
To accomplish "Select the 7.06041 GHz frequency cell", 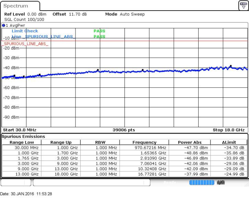I will click(144, 164).
